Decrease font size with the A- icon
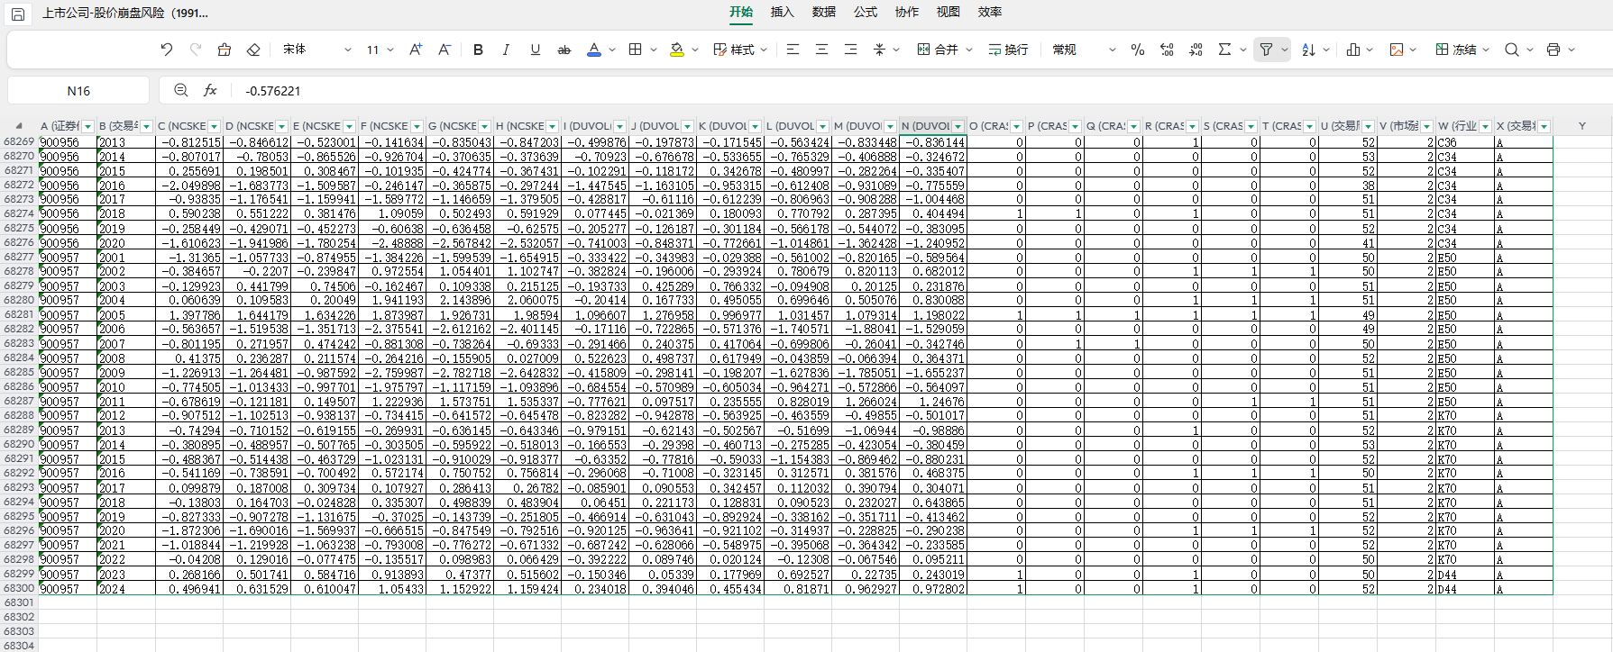 coord(444,50)
